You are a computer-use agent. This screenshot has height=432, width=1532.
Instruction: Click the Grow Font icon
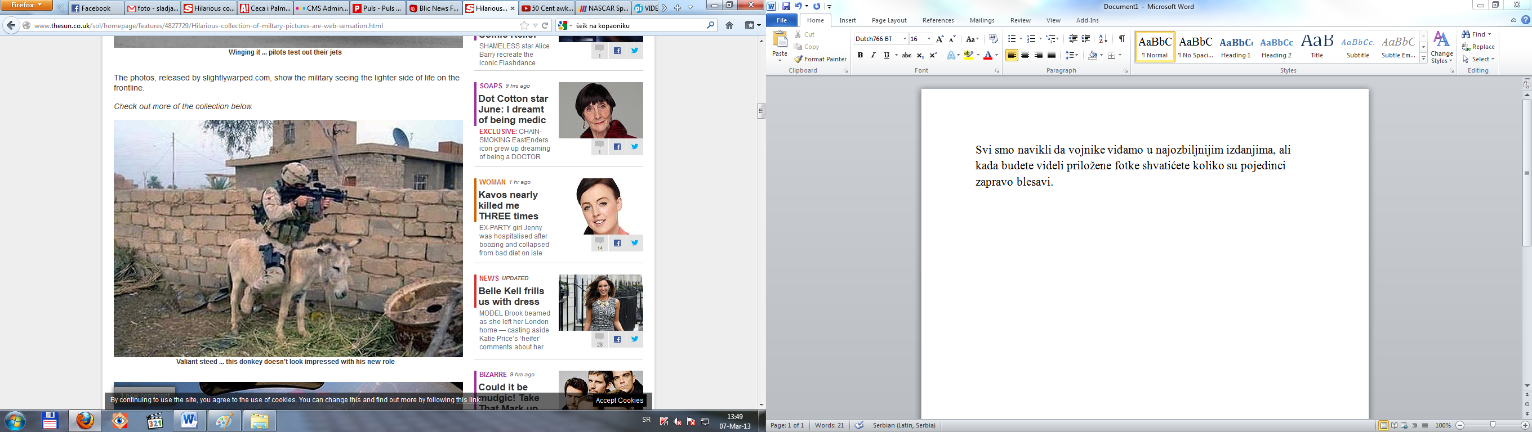(x=939, y=39)
